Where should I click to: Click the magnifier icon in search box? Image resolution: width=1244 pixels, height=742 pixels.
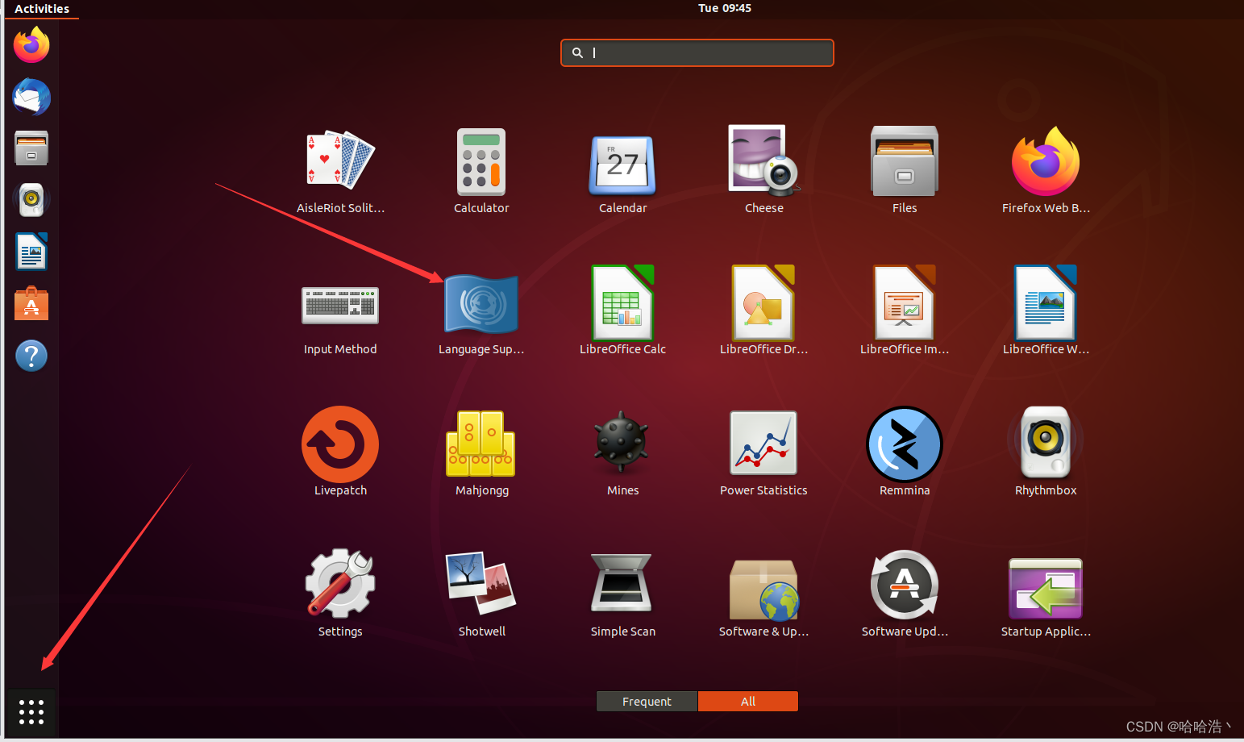tap(577, 52)
